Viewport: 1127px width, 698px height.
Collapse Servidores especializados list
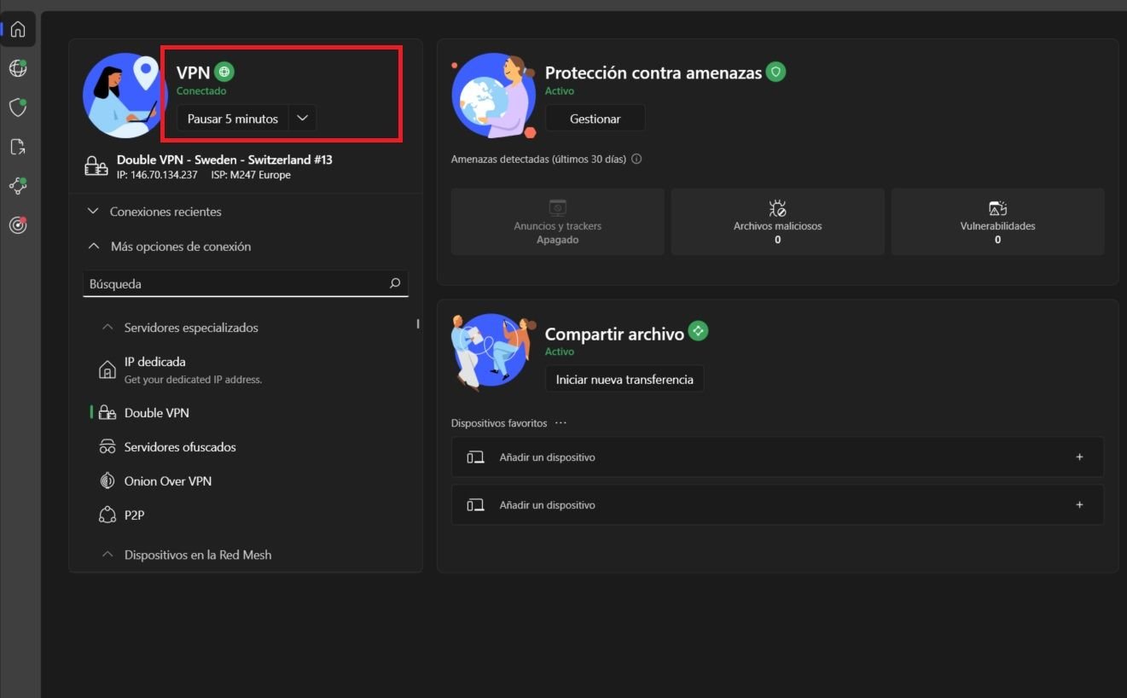[x=107, y=328]
